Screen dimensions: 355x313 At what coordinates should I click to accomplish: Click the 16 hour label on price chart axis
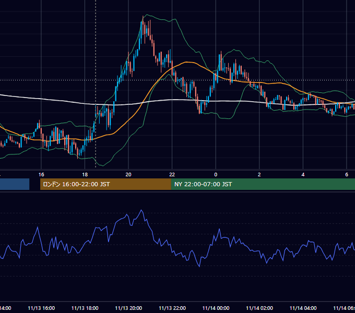tap(41, 175)
